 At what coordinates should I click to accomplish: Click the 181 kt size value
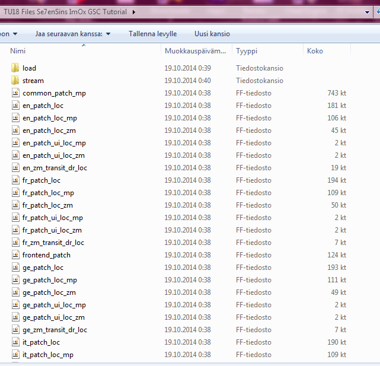point(337,105)
